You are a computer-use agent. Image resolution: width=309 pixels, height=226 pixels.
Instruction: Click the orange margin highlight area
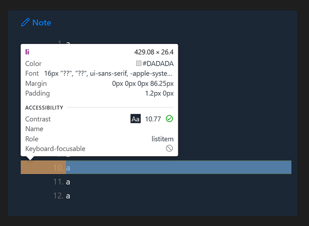43,168
